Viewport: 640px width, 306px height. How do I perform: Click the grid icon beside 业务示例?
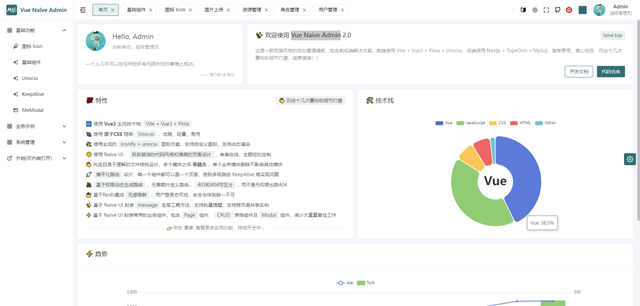point(10,126)
